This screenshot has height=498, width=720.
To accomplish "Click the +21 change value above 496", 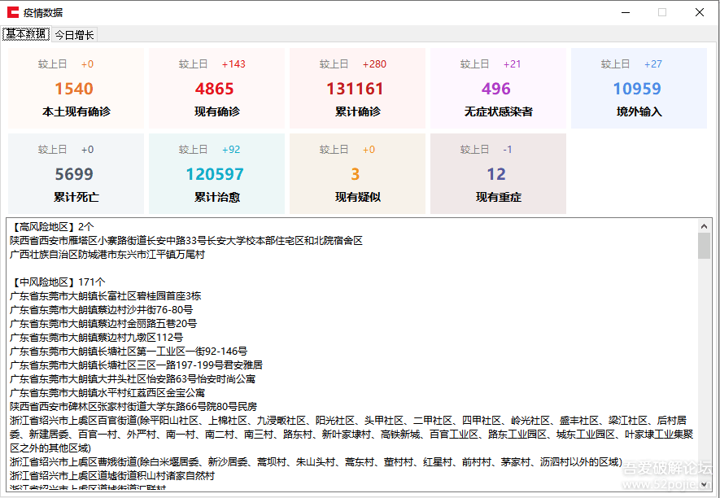I will [x=512, y=63].
